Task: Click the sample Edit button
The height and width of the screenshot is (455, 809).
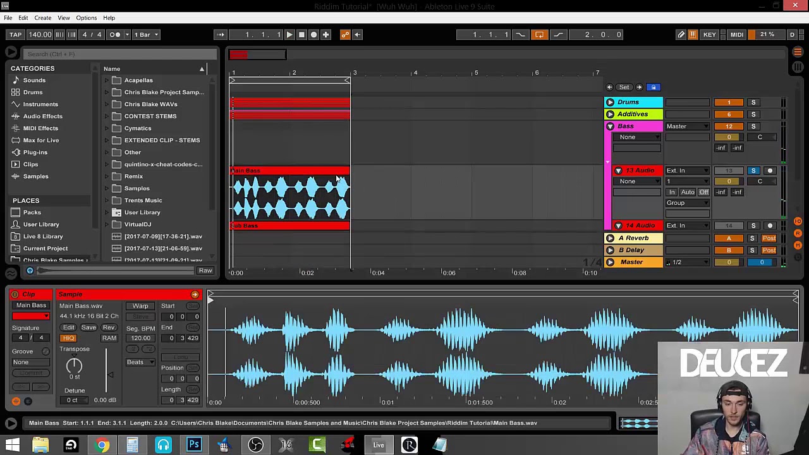Action: pyautogui.click(x=68, y=327)
